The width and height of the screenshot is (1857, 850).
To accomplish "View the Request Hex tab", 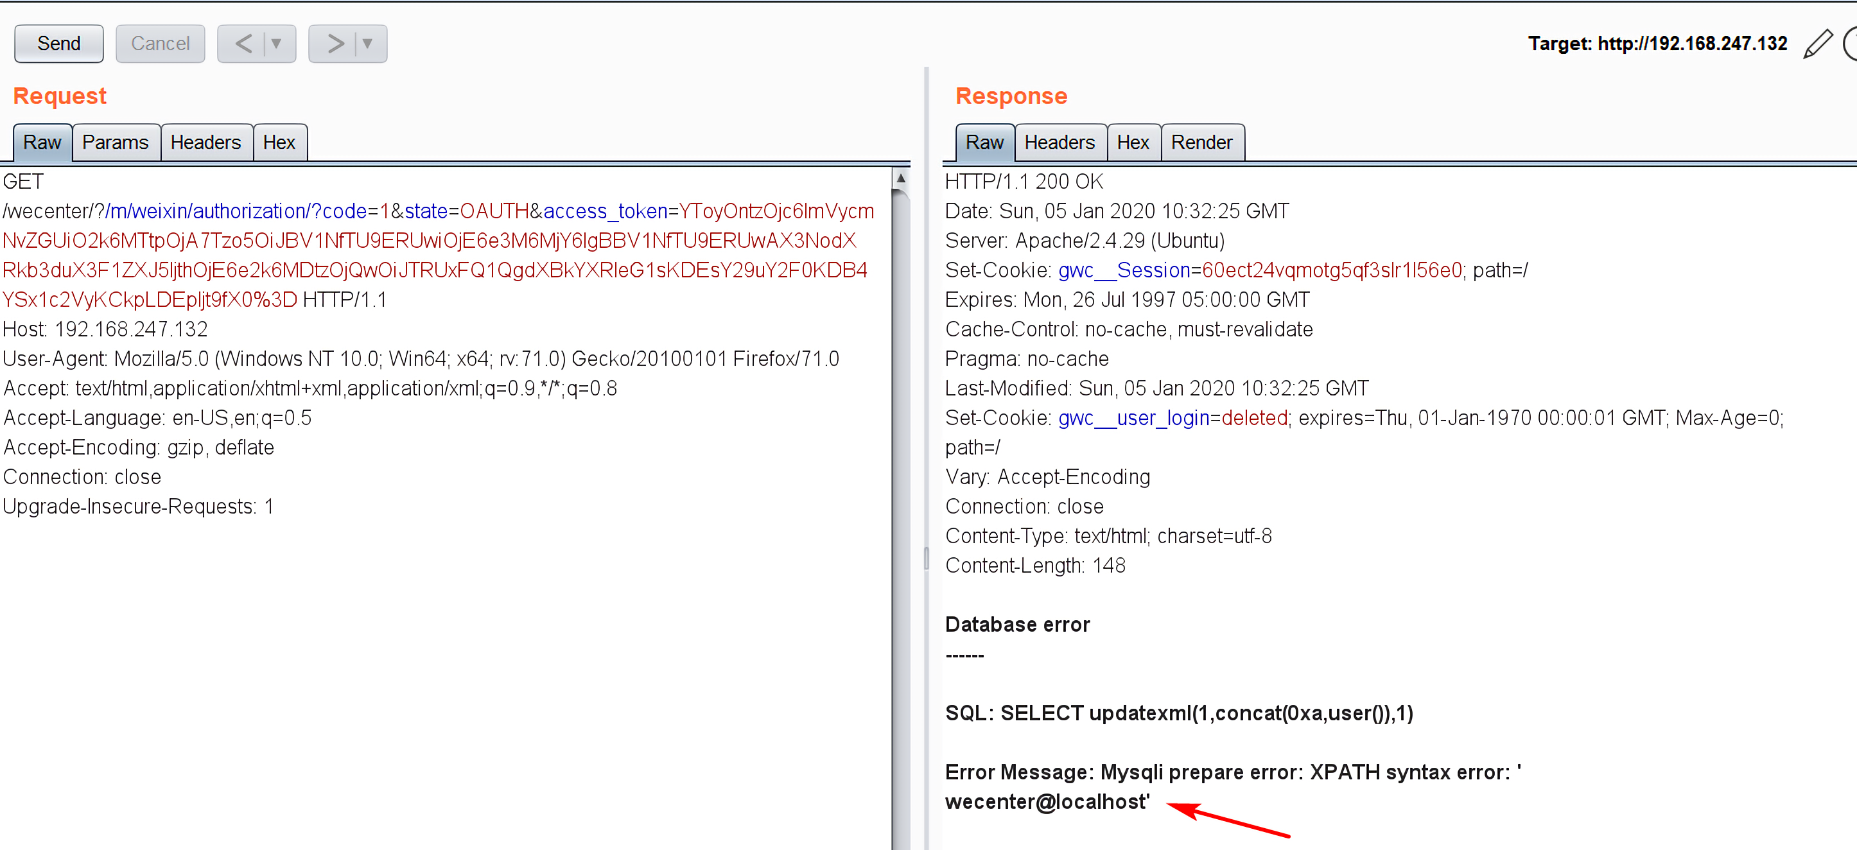I will coord(280,143).
